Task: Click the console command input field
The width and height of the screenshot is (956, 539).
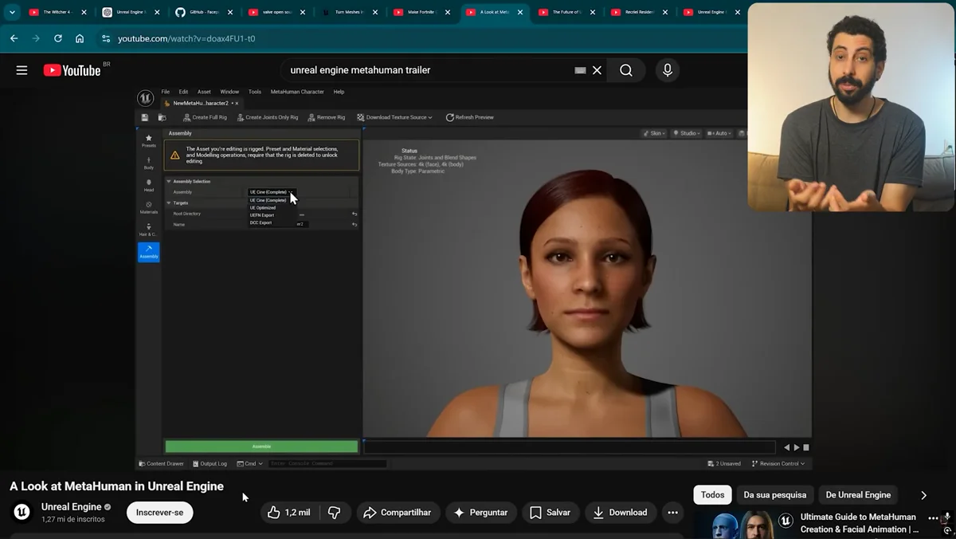Action: 327,463
